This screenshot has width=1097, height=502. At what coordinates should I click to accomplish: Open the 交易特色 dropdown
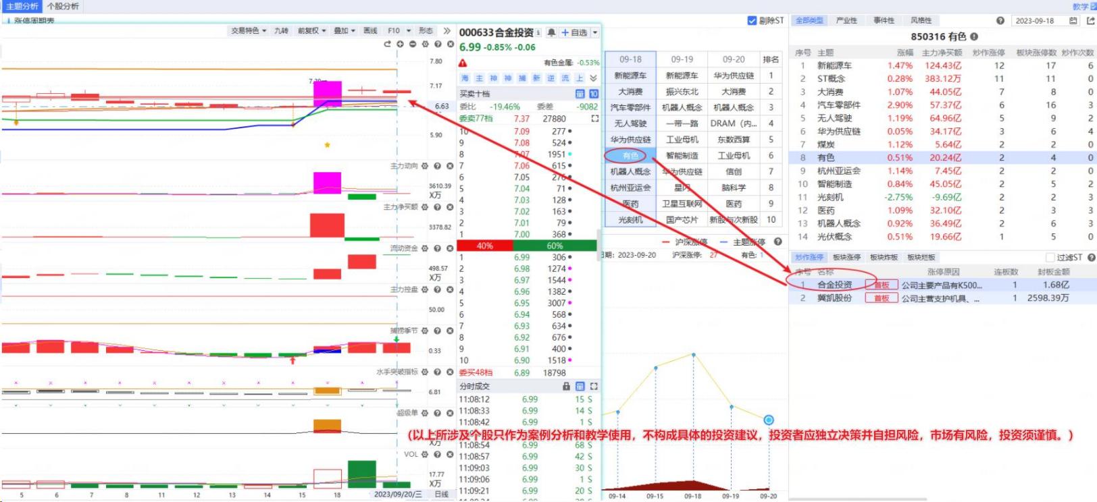249,31
